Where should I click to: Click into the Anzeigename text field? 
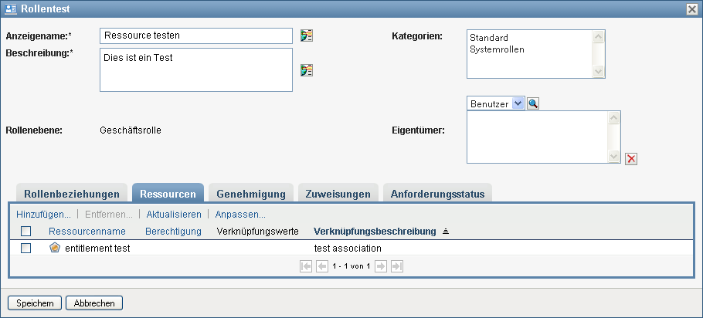pos(195,36)
